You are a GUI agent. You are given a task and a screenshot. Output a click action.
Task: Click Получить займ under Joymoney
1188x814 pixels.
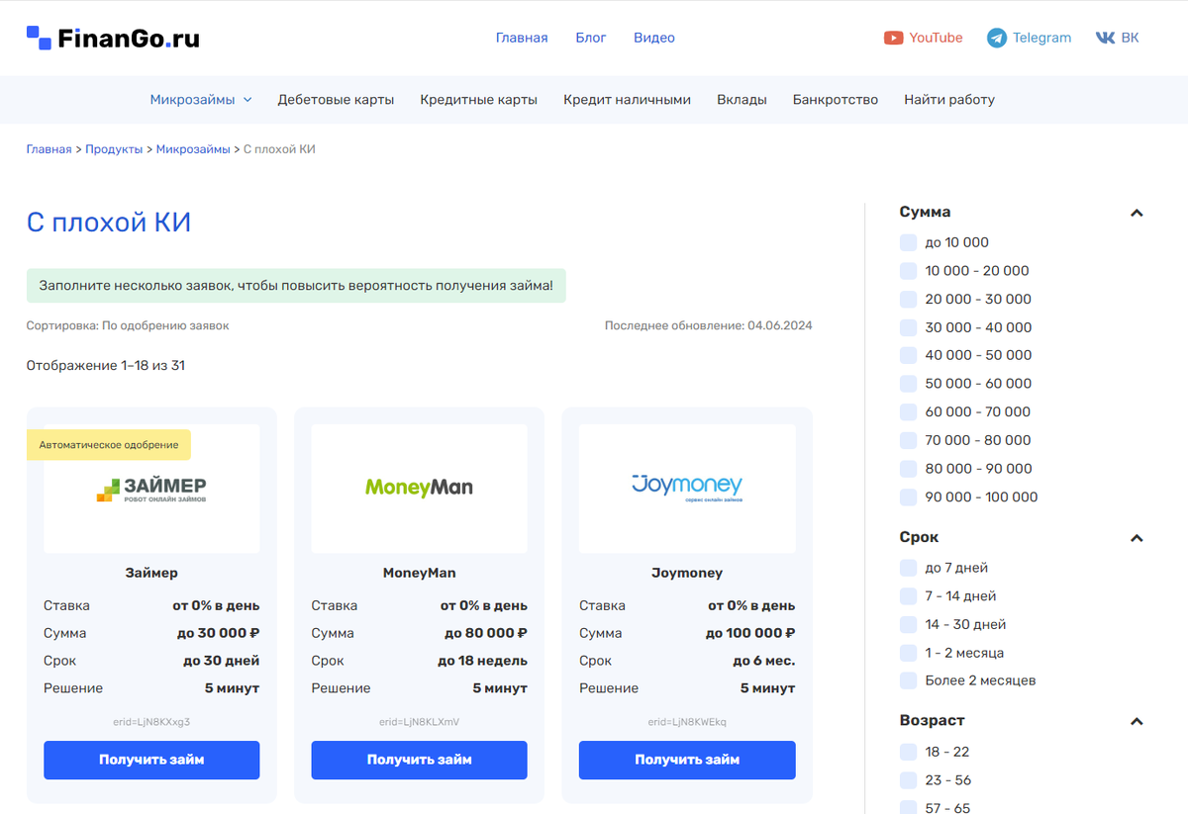[687, 760]
